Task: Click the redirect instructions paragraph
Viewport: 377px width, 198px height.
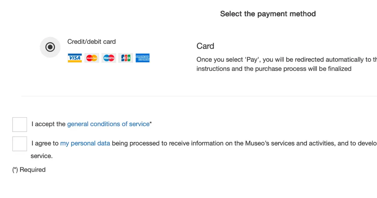Action: pyautogui.click(x=287, y=64)
